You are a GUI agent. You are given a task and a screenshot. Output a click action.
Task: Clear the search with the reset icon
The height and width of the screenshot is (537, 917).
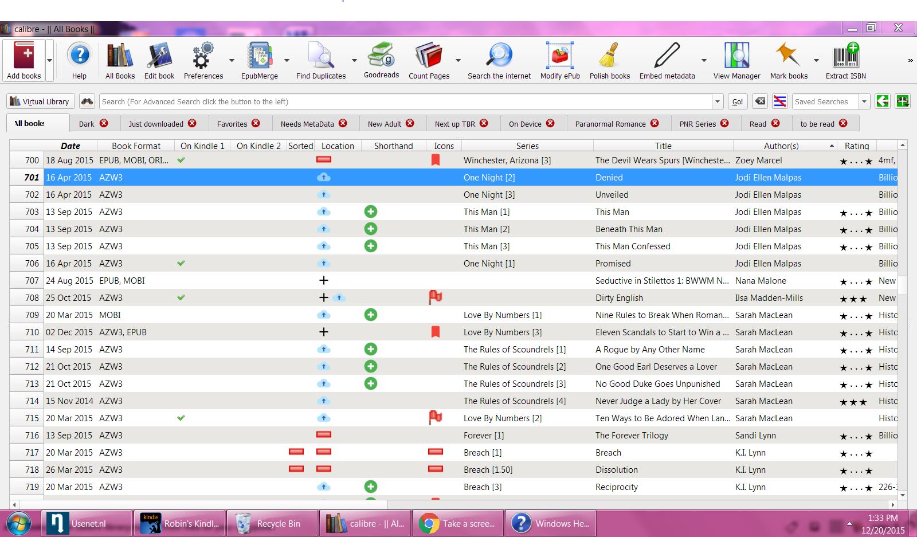[760, 101]
